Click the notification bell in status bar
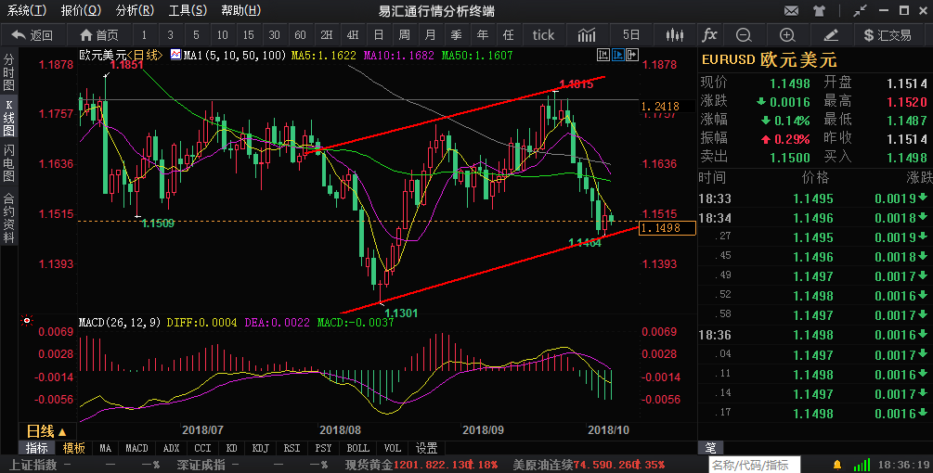 pos(837,464)
